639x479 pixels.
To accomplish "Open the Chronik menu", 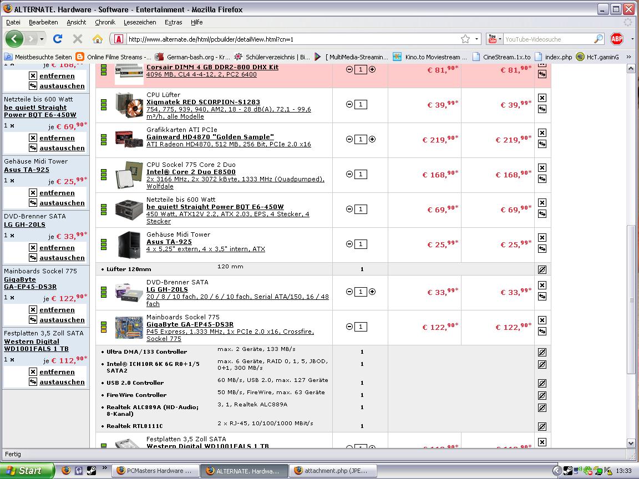I will pyautogui.click(x=105, y=22).
